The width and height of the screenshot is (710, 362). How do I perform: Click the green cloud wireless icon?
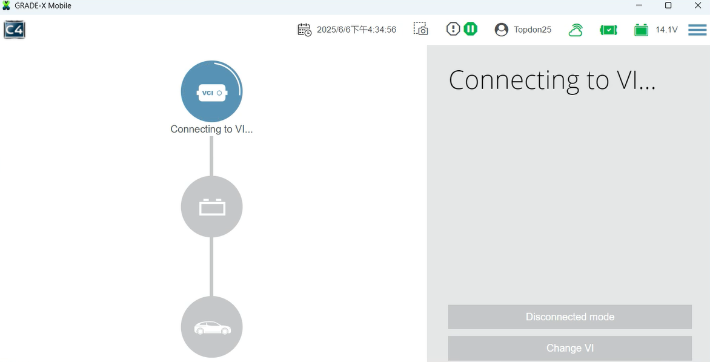576,30
